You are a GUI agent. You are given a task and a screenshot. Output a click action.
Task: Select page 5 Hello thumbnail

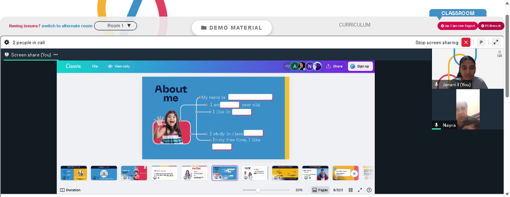point(194,173)
